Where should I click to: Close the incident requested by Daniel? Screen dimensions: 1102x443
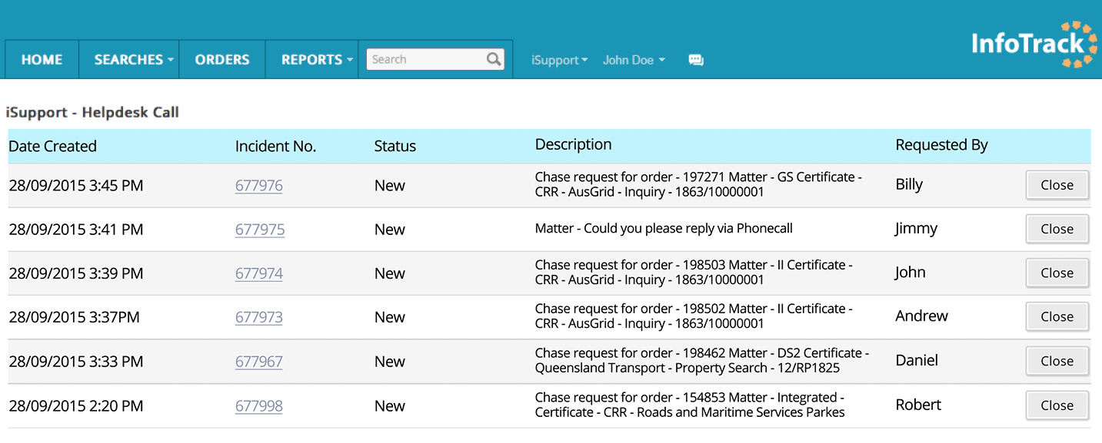pos(1057,361)
